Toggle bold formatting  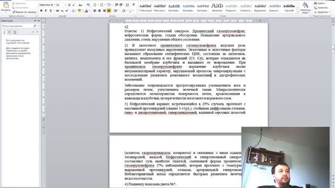pyautogui.click(x=41, y=10)
